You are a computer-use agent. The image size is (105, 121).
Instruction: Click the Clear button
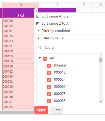56,110
